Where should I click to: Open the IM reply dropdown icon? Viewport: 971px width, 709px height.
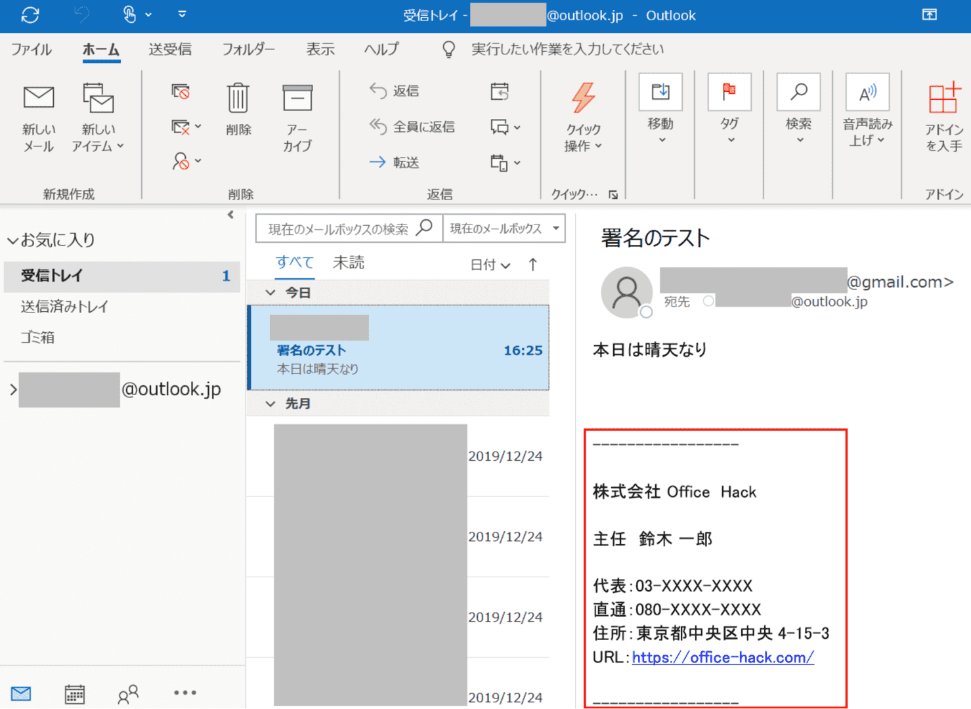506,127
